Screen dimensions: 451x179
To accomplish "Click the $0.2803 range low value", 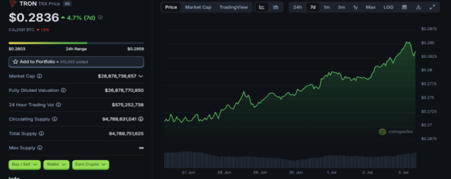I will (17, 49).
